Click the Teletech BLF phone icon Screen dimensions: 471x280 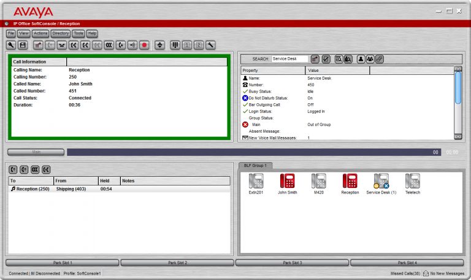(412, 181)
